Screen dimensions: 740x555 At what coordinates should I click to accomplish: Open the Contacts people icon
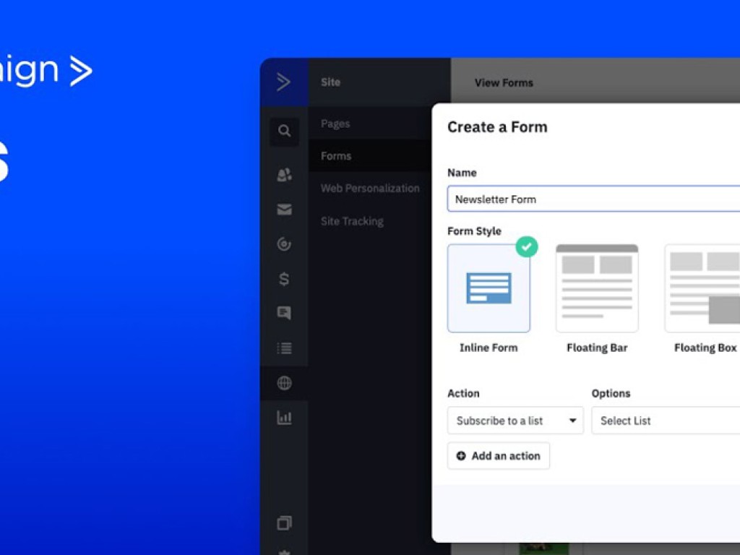[284, 175]
